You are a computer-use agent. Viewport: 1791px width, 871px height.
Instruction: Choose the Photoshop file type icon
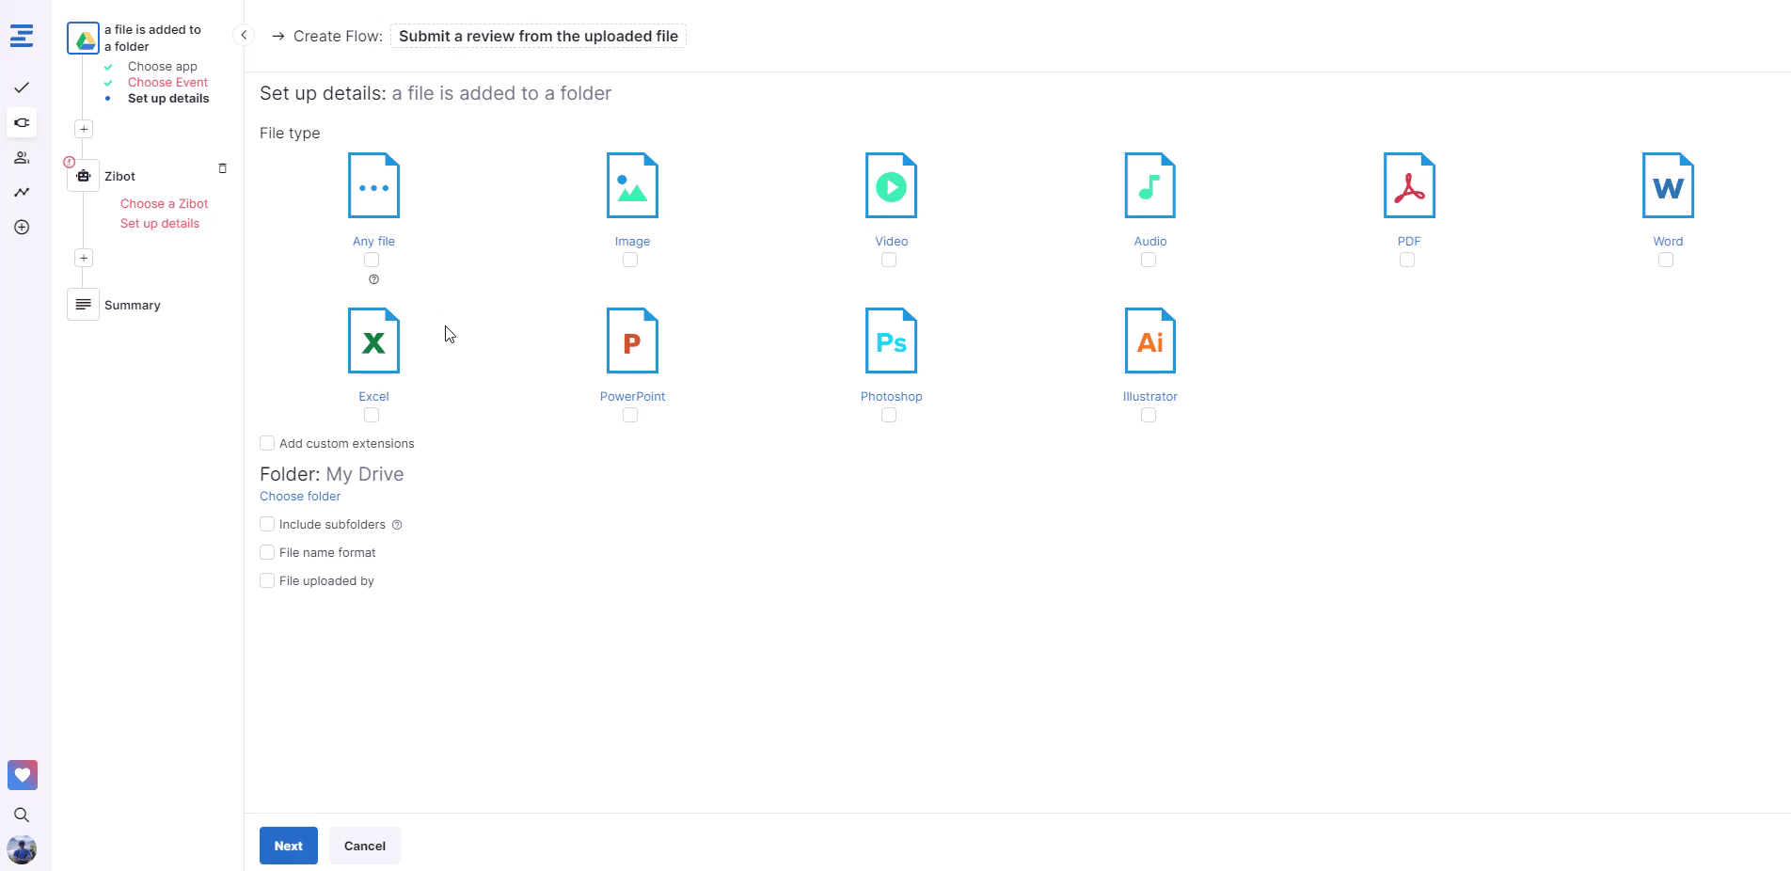click(x=891, y=341)
